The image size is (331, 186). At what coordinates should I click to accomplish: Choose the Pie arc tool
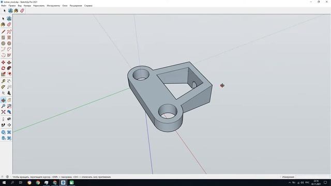click(9, 55)
